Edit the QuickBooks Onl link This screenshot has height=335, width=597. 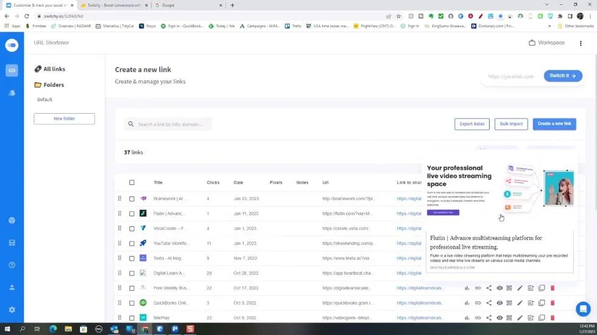520,303
